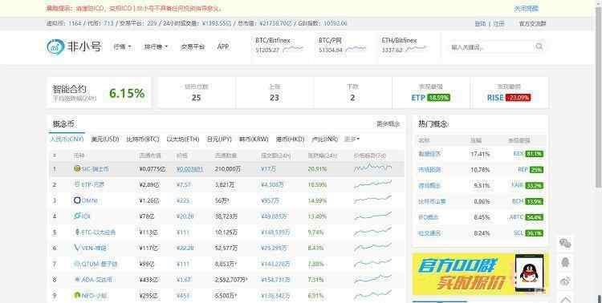Click the 7-day trend chart for SIC
The height and width of the screenshot is (303, 602).
pos(372,168)
